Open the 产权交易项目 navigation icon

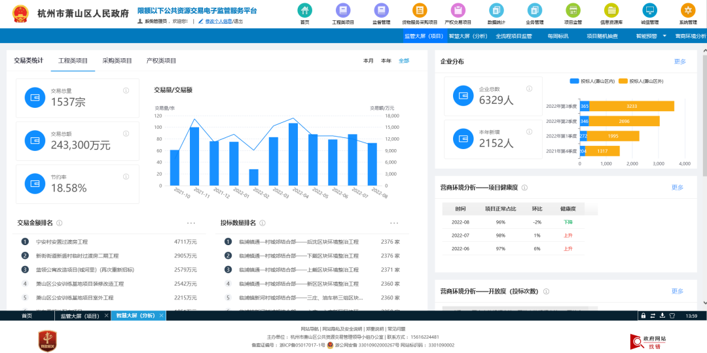point(458,10)
